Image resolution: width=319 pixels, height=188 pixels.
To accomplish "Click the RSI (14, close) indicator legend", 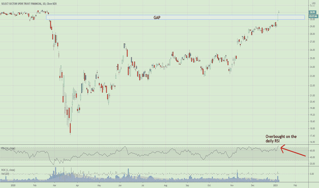I will point(8,148).
